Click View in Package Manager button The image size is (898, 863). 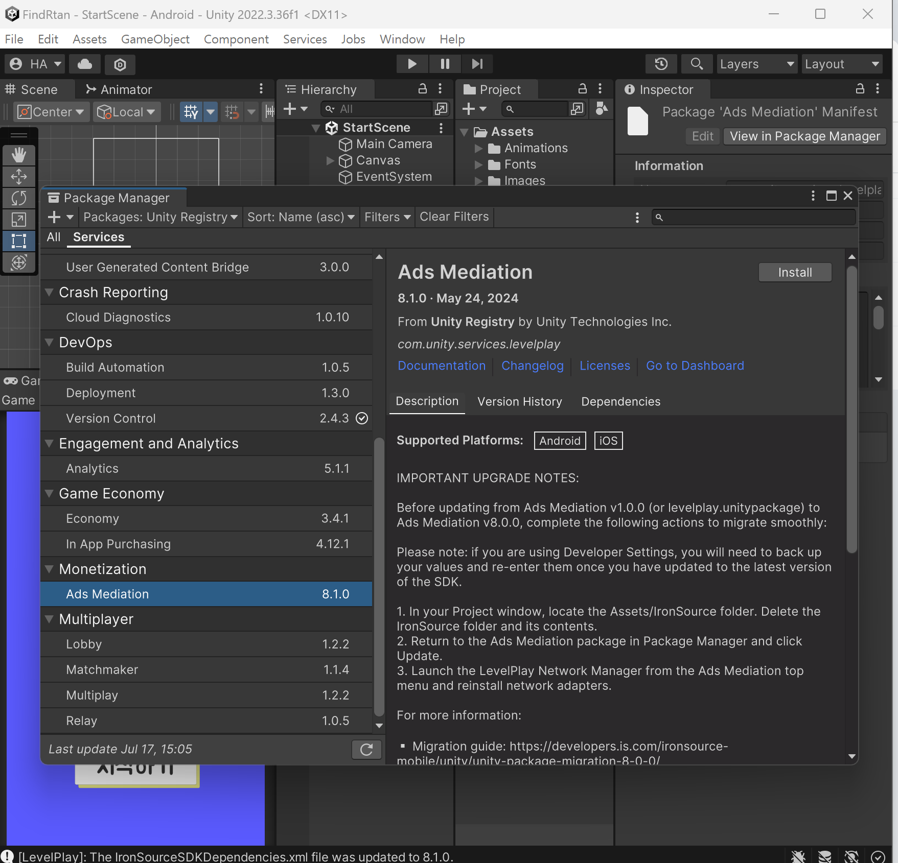(x=805, y=136)
